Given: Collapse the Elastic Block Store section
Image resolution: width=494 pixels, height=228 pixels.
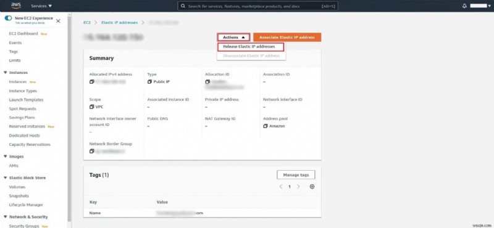Looking at the screenshot, I should (x=6, y=177).
